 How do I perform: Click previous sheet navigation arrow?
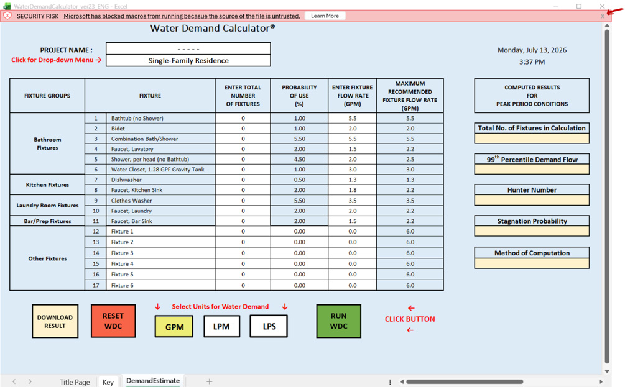click(14, 381)
